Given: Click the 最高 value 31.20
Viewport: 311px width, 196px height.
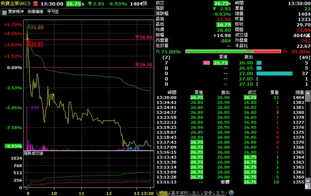Looking at the screenshot, I should pyautogui.click(x=224, y=19).
